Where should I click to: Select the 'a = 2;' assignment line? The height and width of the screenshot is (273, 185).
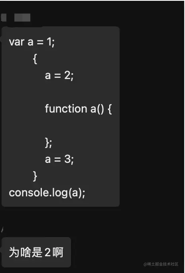tap(59, 75)
